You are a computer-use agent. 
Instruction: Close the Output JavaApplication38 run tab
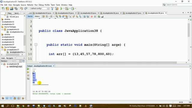tap(54, 66)
